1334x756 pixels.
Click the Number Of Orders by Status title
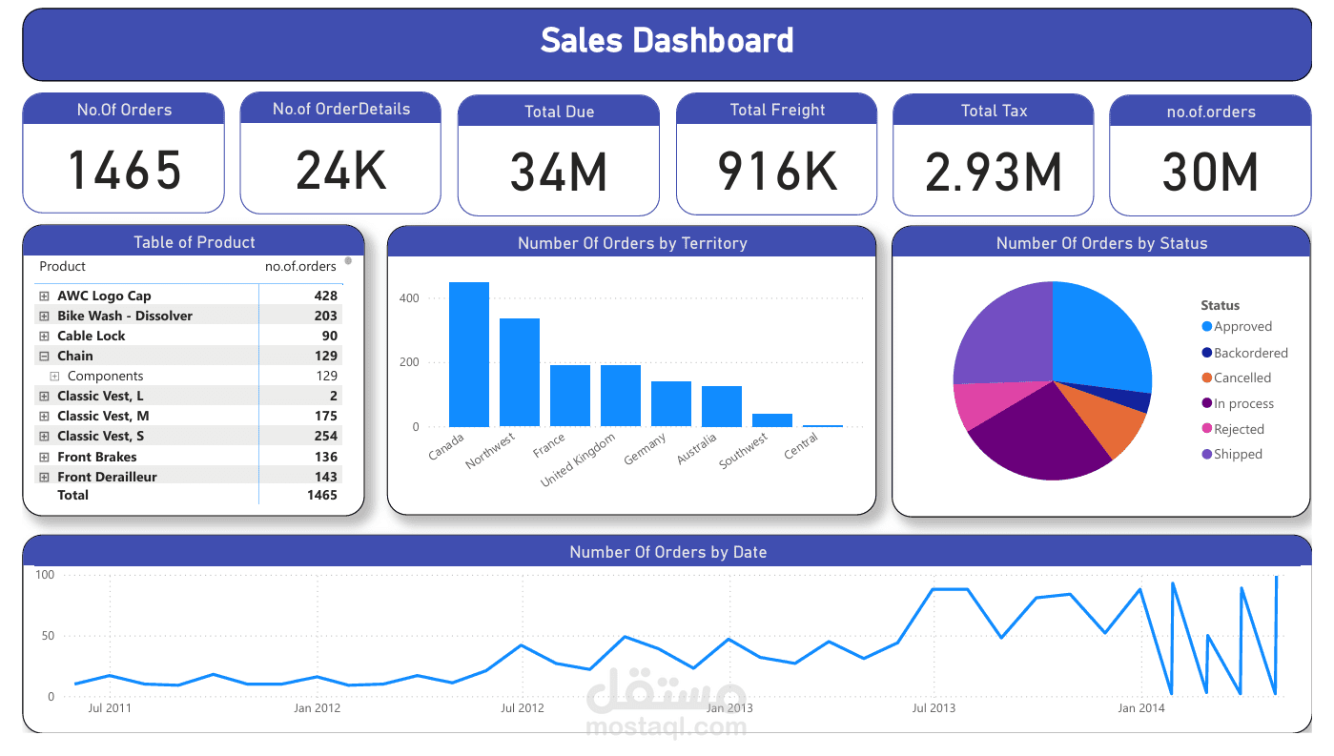[x=1101, y=243]
